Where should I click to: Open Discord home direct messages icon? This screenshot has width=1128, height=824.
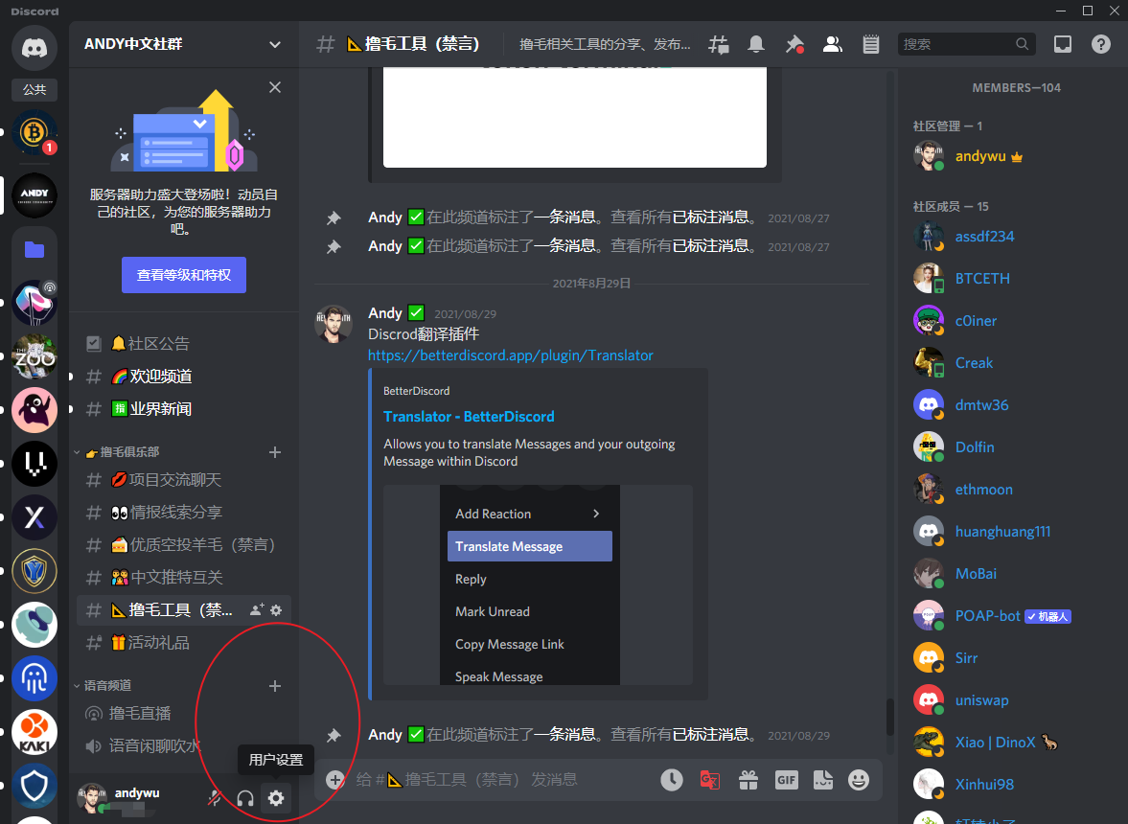tap(34, 48)
